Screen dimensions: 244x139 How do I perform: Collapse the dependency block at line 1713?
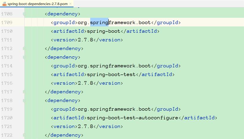click(24, 57)
